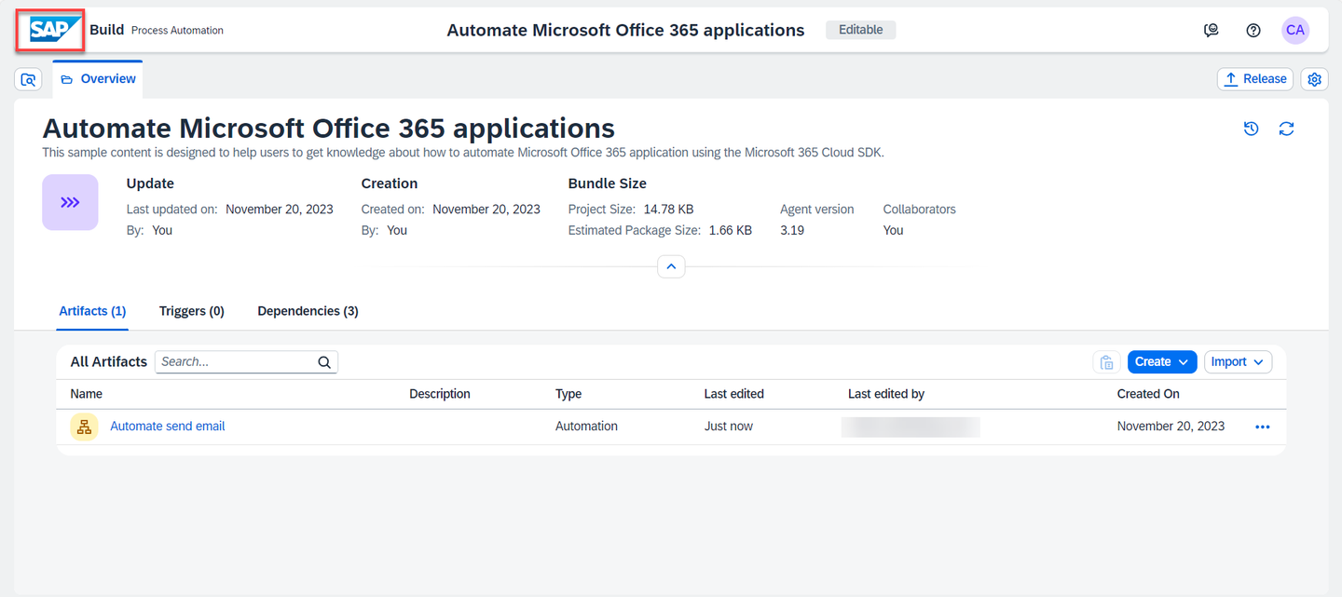Screen dimensions: 1342x597
Task: Open the project explorer search icon
Action: point(29,79)
